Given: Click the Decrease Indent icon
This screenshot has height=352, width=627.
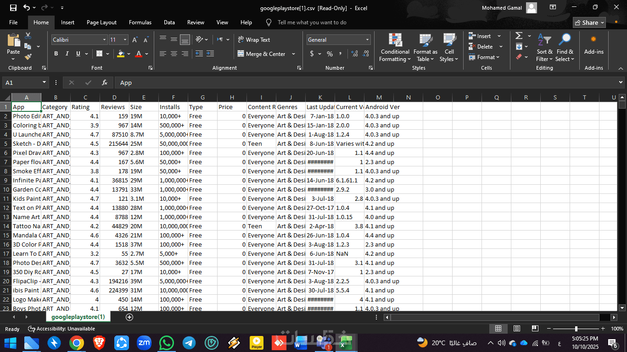Looking at the screenshot, I should coord(199,54).
